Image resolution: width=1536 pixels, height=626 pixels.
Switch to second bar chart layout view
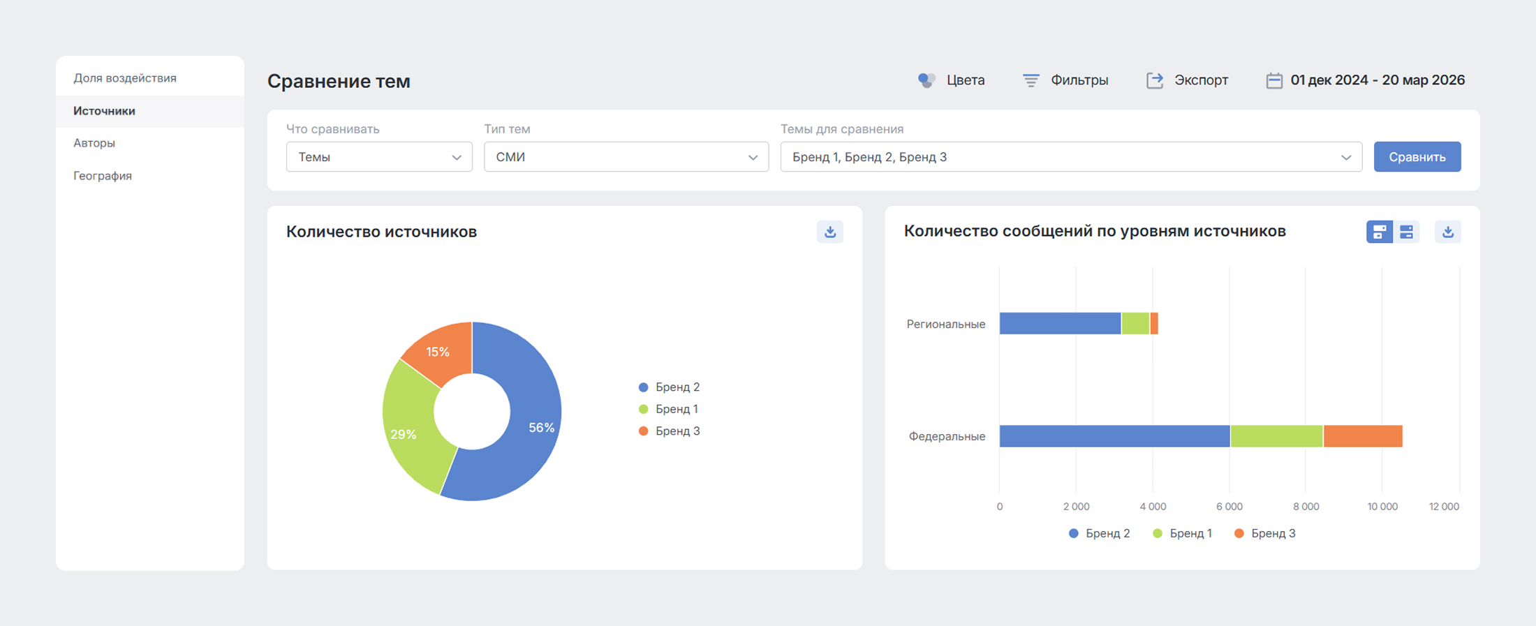pyautogui.click(x=1406, y=232)
